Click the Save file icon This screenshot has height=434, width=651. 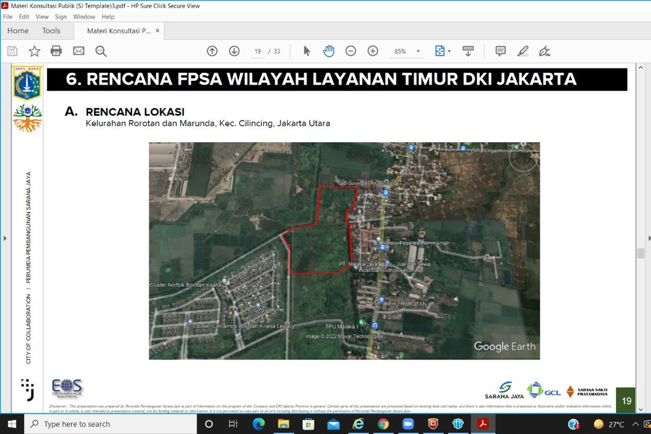tap(12, 51)
